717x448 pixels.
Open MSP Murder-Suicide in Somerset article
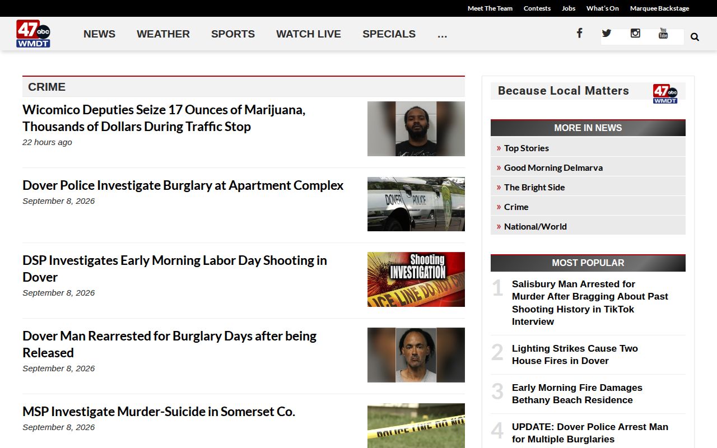[159, 412]
